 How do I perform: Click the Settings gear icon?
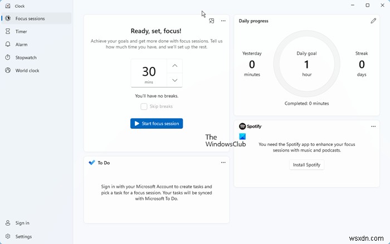pos(8,236)
